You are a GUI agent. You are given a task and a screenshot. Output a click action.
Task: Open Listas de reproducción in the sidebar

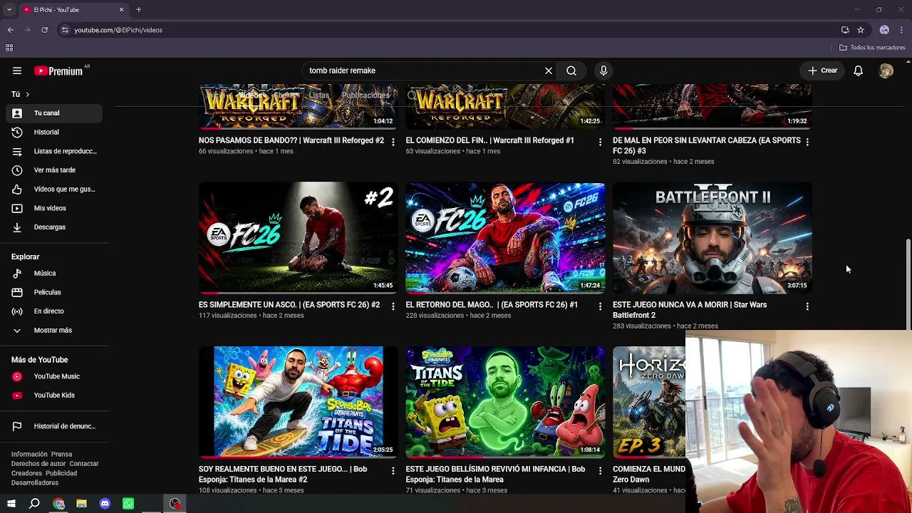coord(54,151)
